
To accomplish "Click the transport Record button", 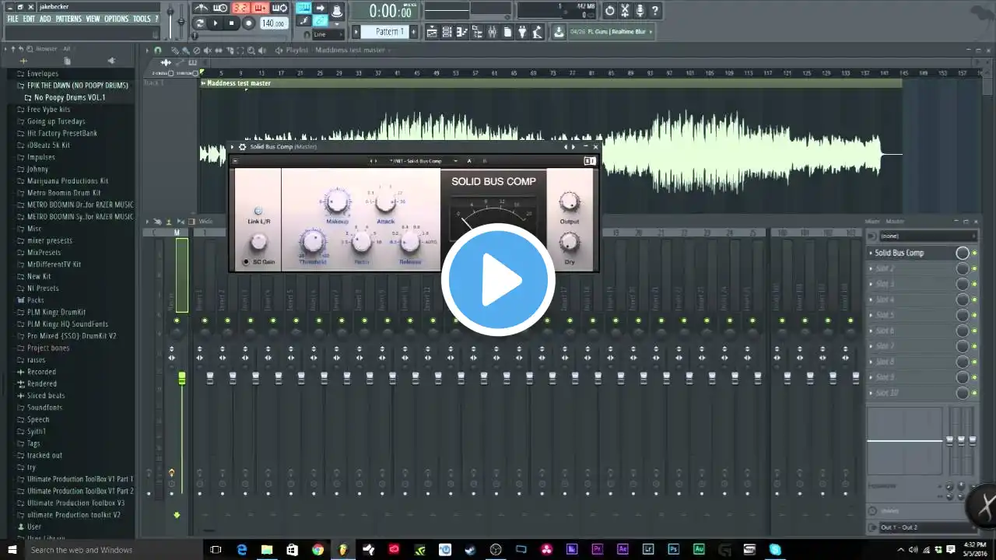I will tap(248, 23).
